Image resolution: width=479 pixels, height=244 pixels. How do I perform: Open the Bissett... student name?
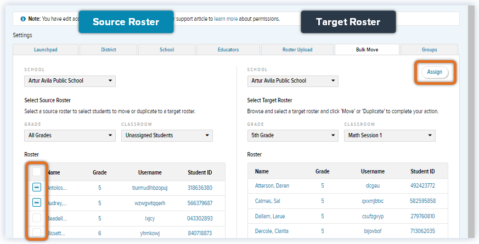[x=56, y=234]
